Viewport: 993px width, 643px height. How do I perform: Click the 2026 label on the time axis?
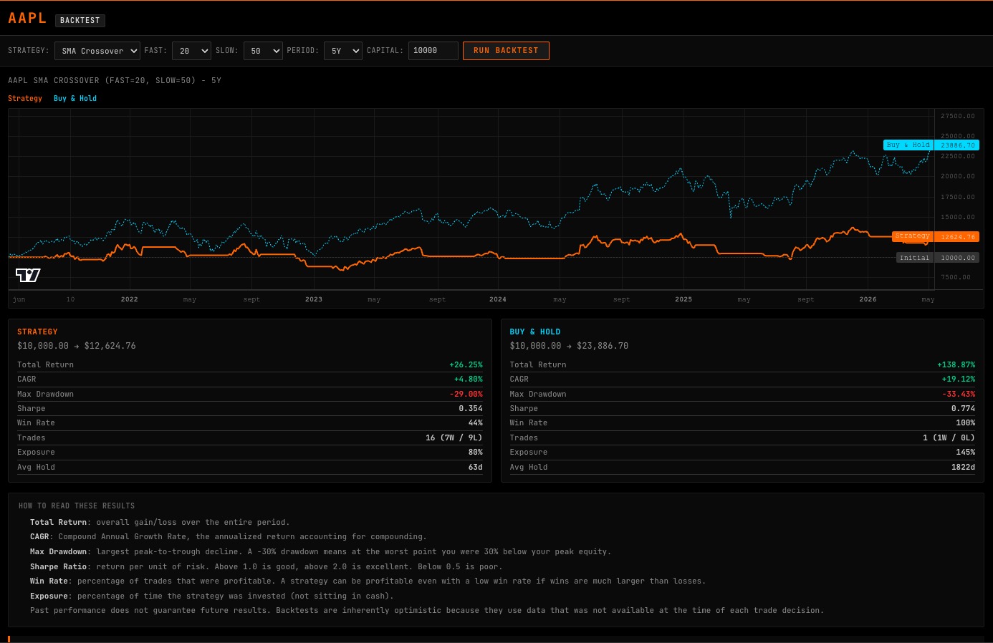point(868,299)
